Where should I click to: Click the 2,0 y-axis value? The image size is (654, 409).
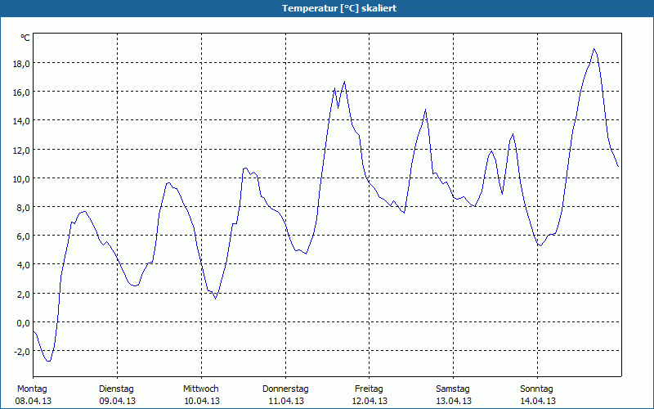(x=24, y=294)
